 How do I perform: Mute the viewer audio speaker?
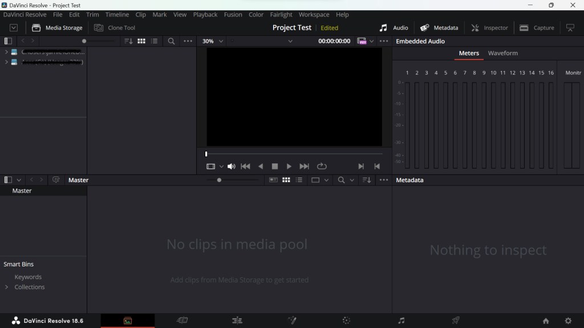232,166
